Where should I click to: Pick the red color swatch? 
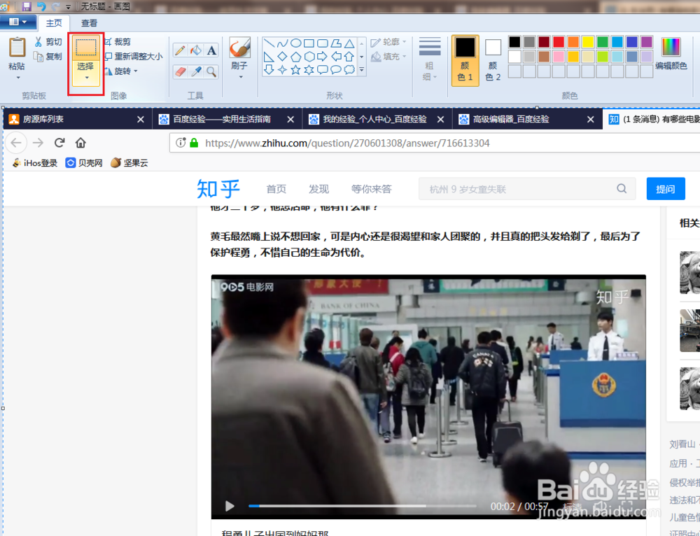point(559,42)
